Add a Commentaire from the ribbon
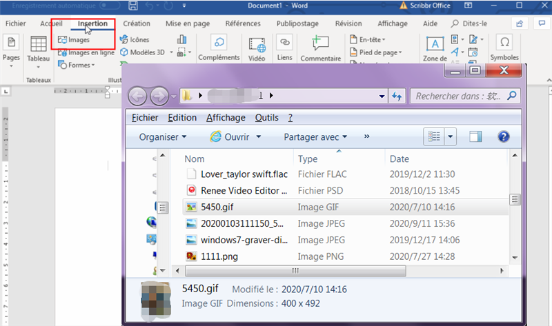Screen dimensions: 552x326 (x=320, y=43)
